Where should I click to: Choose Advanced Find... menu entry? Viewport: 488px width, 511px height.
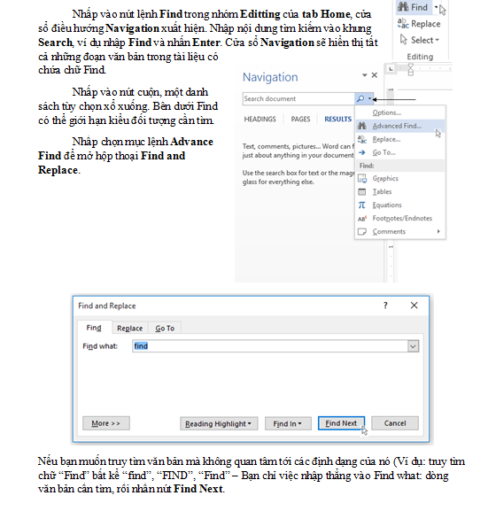[400, 126]
